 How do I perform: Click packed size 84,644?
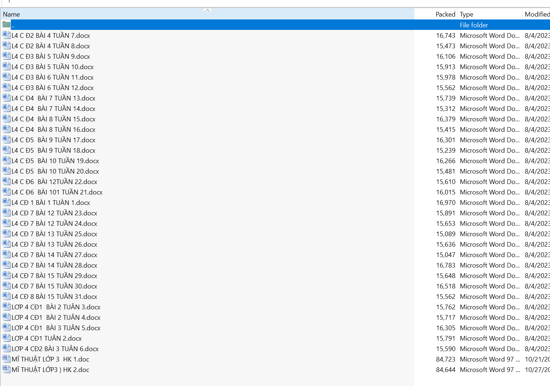(x=446, y=370)
